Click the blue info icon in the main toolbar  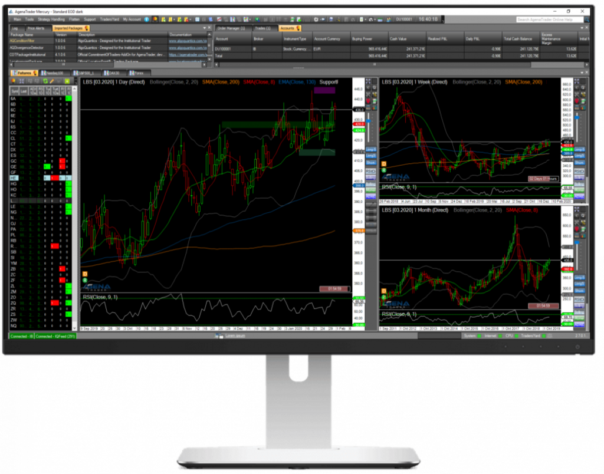coord(147,19)
